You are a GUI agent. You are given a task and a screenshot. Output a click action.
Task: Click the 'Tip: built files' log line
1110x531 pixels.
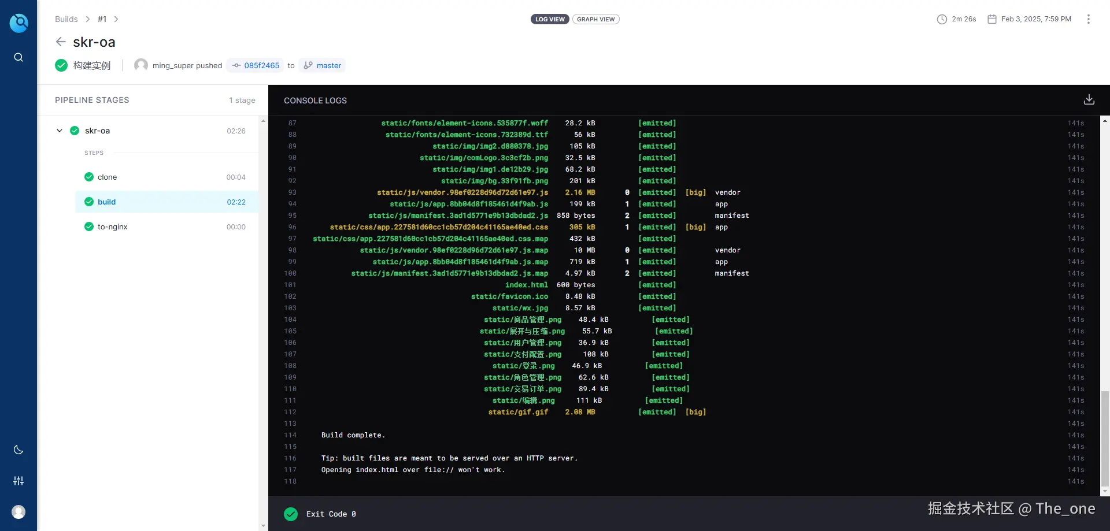click(x=450, y=458)
